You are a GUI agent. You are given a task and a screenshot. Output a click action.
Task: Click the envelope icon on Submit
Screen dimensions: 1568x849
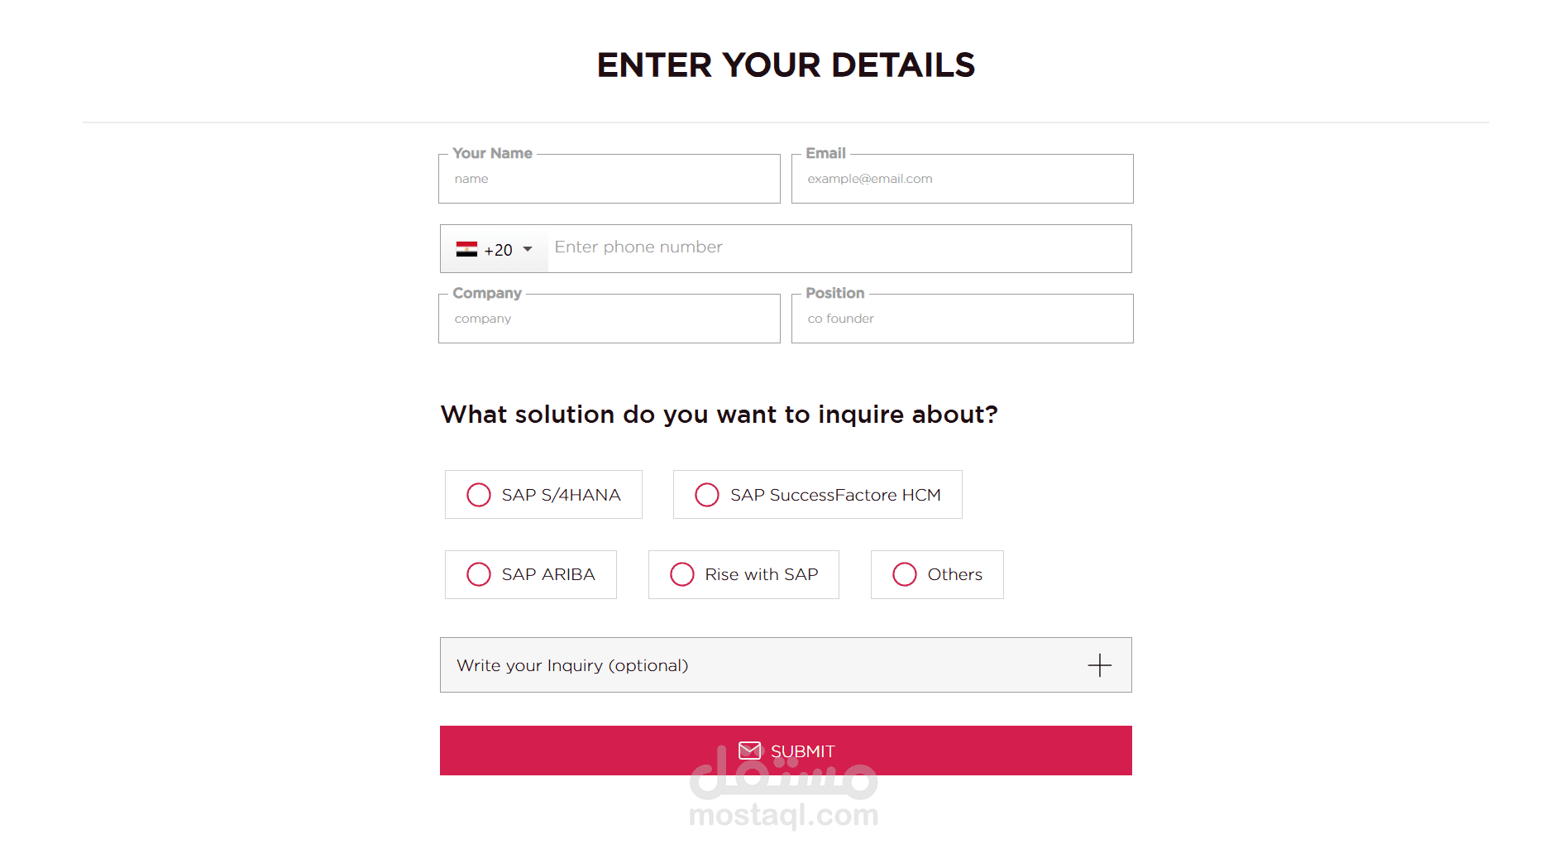coord(749,751)
